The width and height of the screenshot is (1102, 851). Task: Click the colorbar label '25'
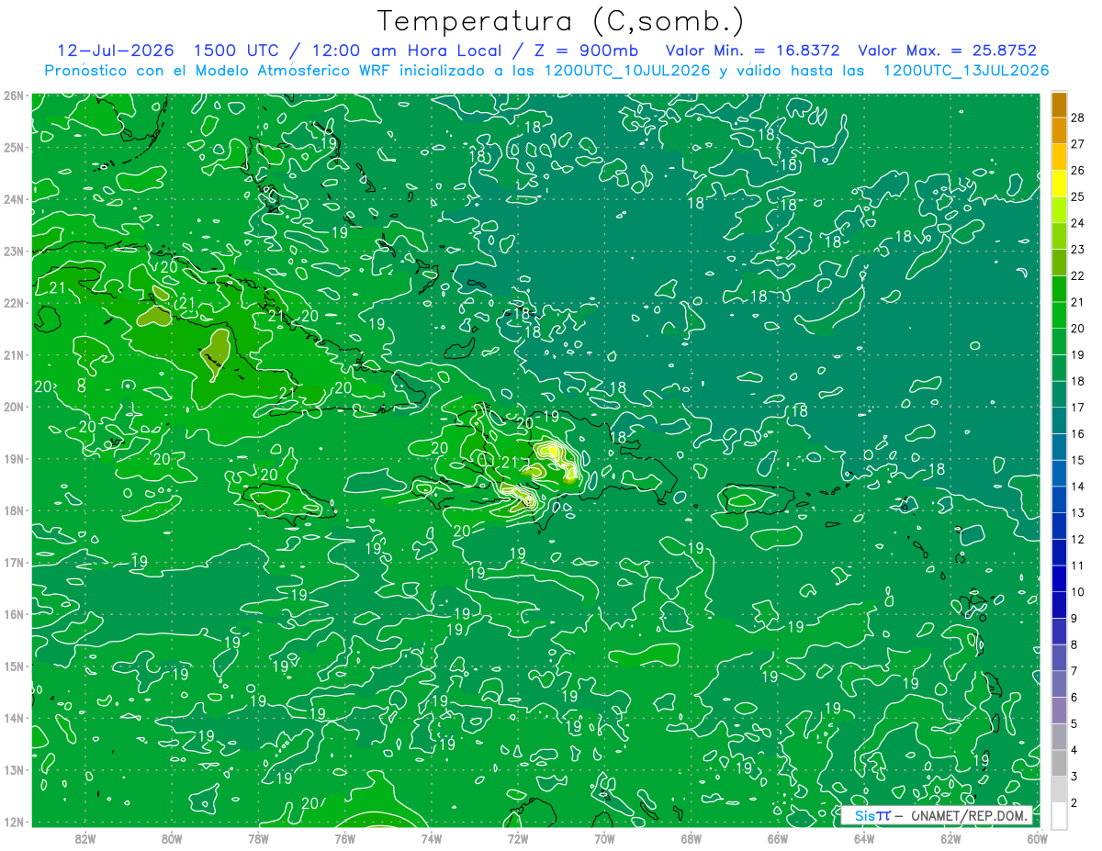[1078, 196]
